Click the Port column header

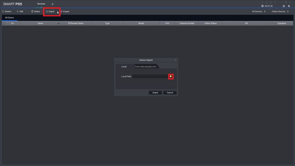[167, 23]
